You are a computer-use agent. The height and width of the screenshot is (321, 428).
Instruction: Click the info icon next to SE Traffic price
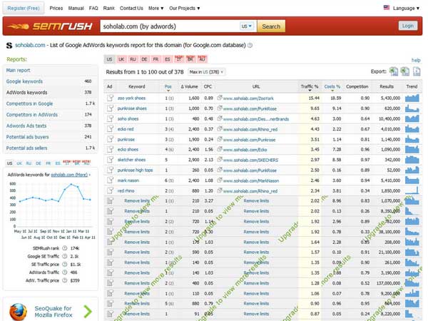tap(65, 264)
